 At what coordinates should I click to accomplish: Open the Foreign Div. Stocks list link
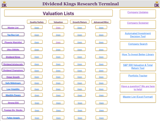pyautogui.click(x=13, y=110)
